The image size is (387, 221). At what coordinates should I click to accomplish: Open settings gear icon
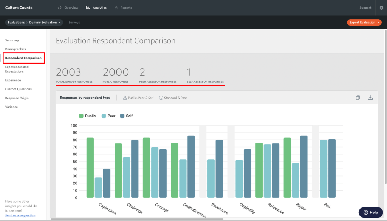click(381, 8)
